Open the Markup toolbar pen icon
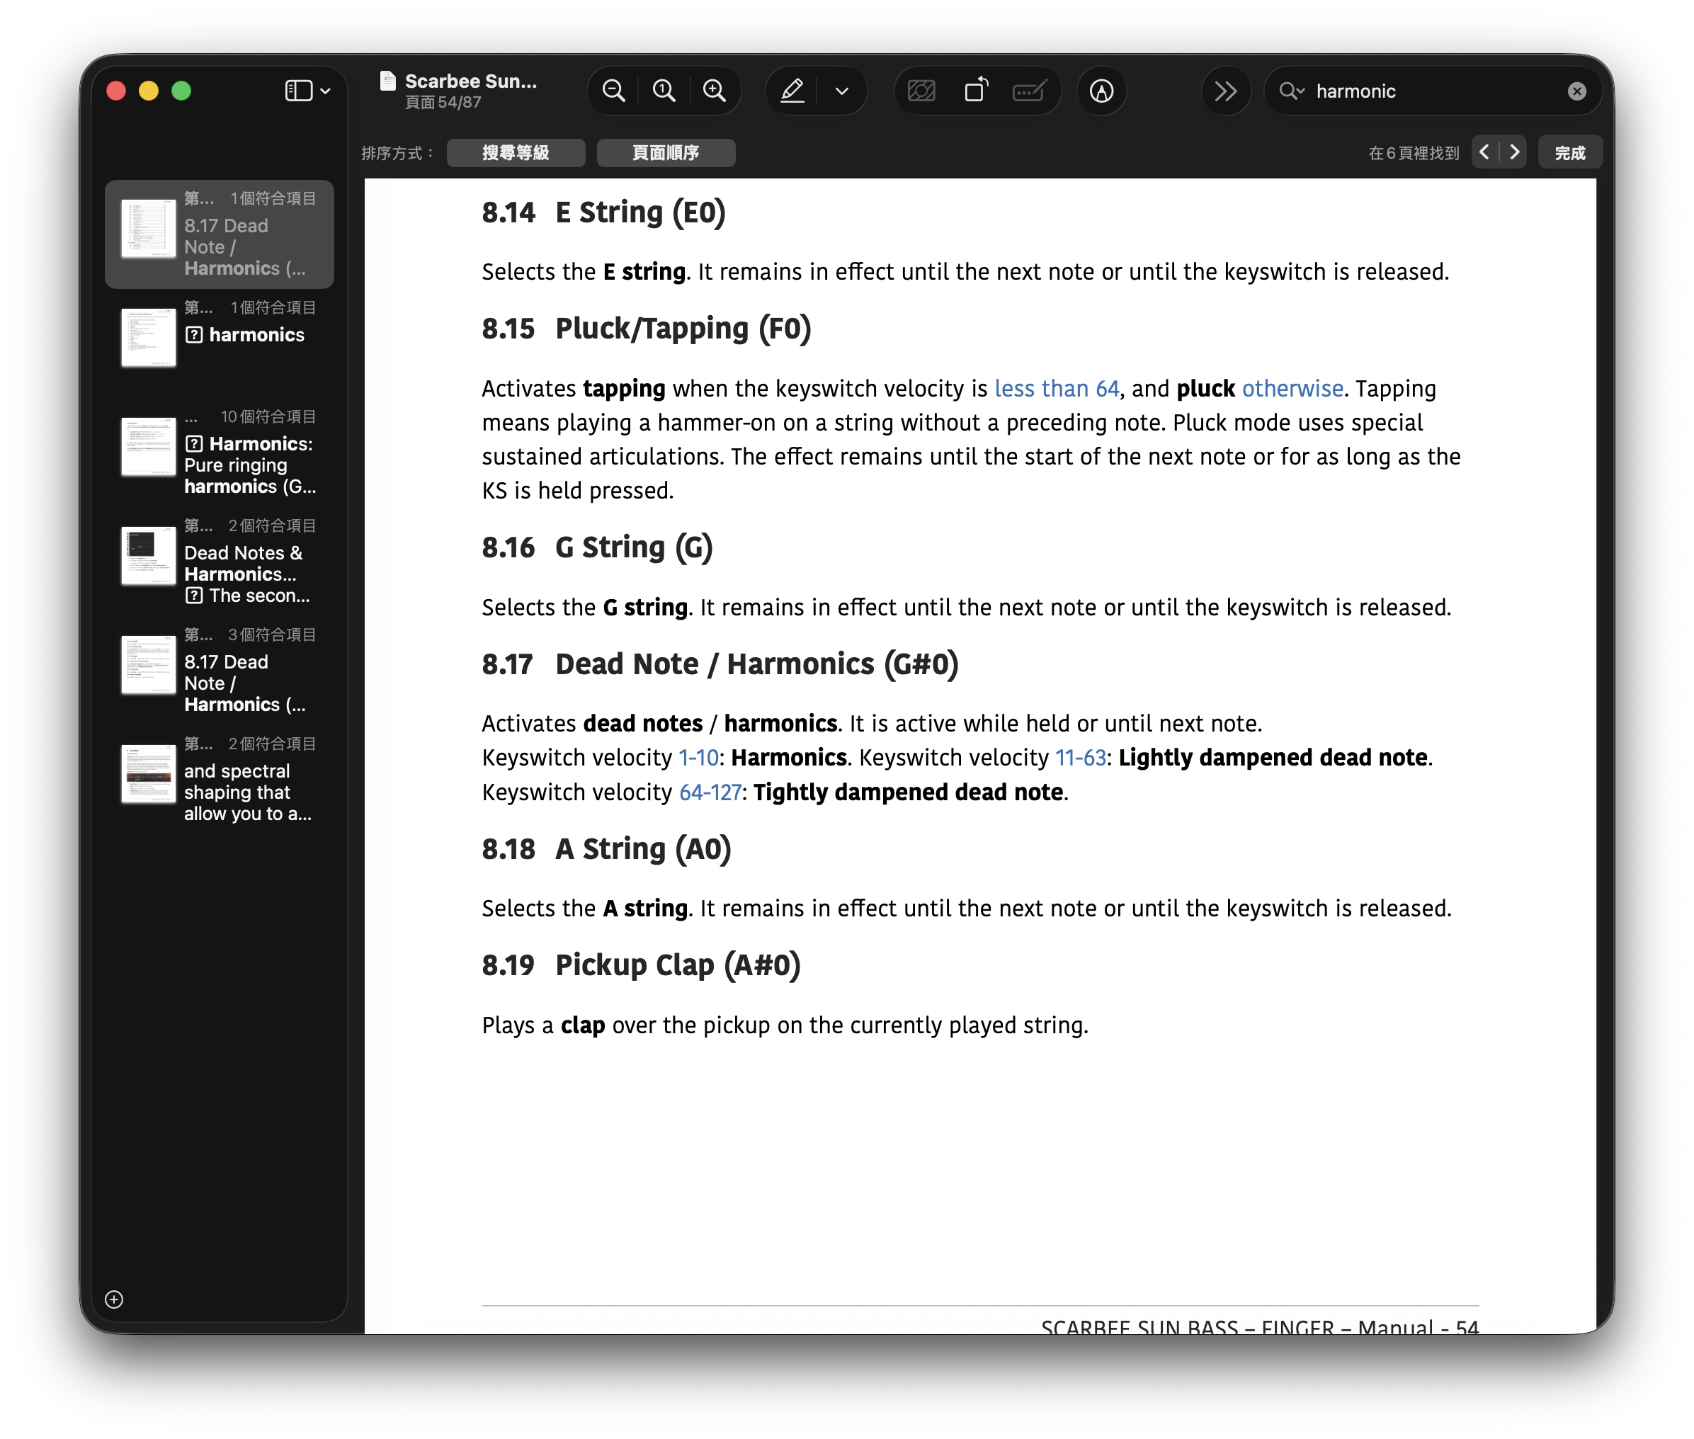This screenshot has height=1439, width=1694. tap(792, 91)
